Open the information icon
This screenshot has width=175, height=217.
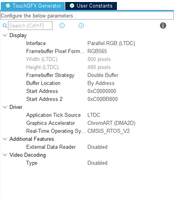tap(163, 26)
